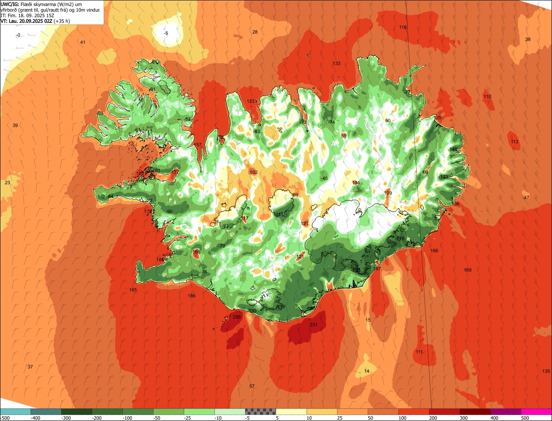The height and width of the screenshot is (421, 552).
Task: Select the map value -40 inland
Action: tap(324, 178)
